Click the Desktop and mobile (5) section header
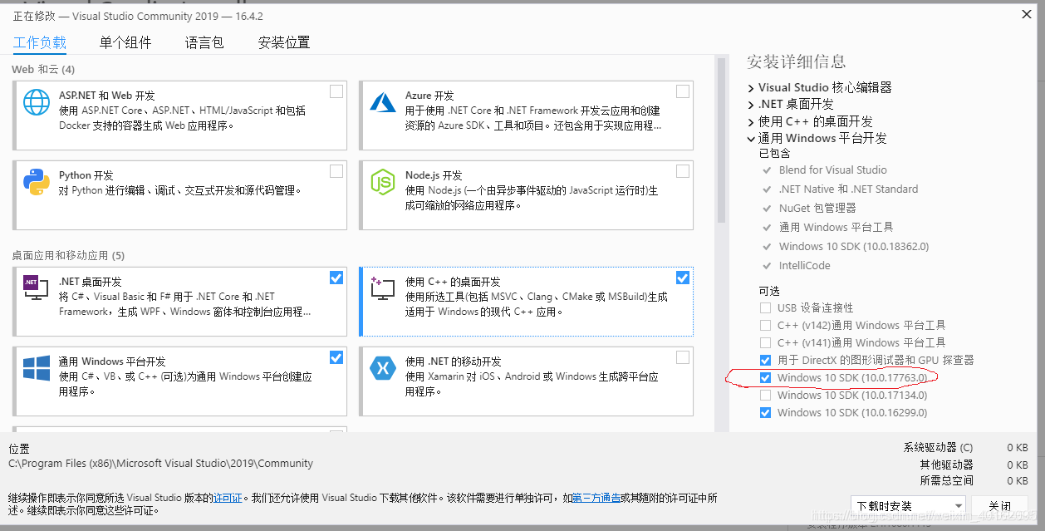This screenshot has height=531, width=1045. coord(67,255)
